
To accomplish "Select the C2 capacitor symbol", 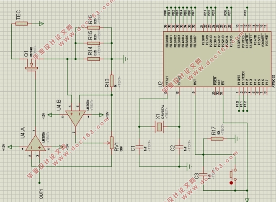I will [x=180, y=147].
